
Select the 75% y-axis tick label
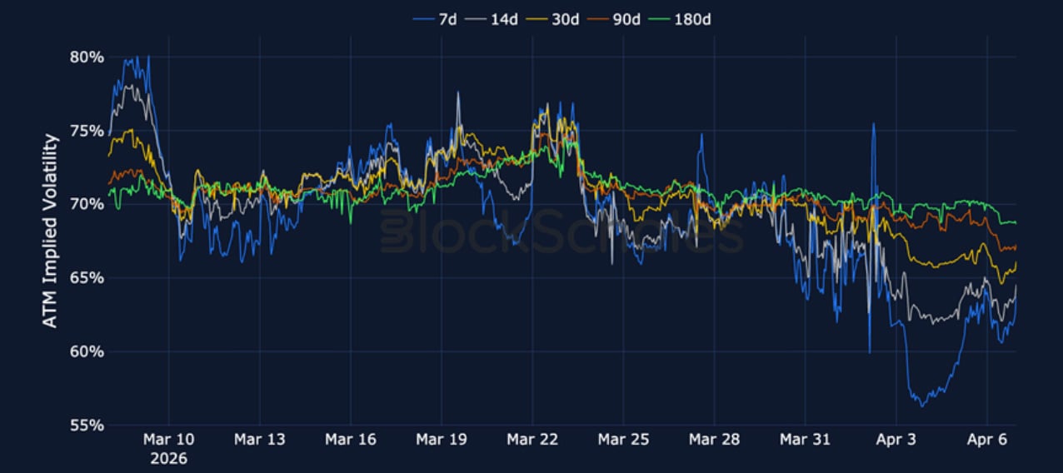(87, 131)
